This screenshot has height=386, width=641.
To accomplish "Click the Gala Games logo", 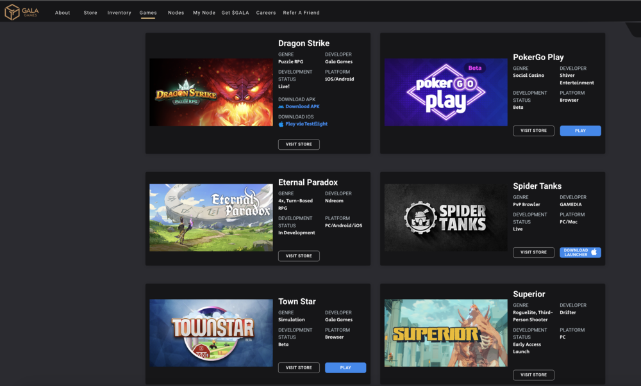I will (22, 12).
